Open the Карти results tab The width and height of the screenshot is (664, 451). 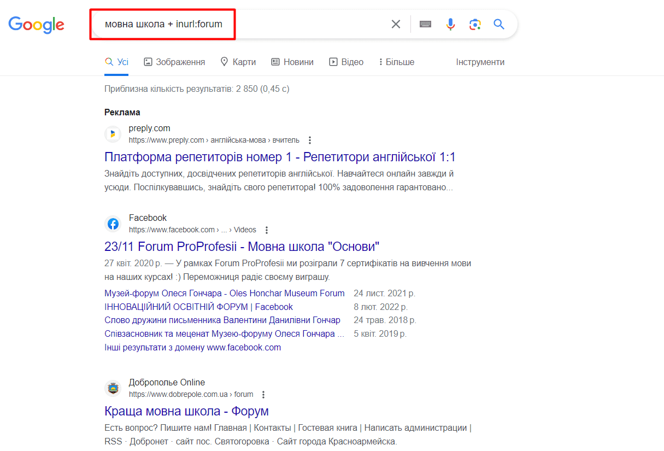(238, 62)
